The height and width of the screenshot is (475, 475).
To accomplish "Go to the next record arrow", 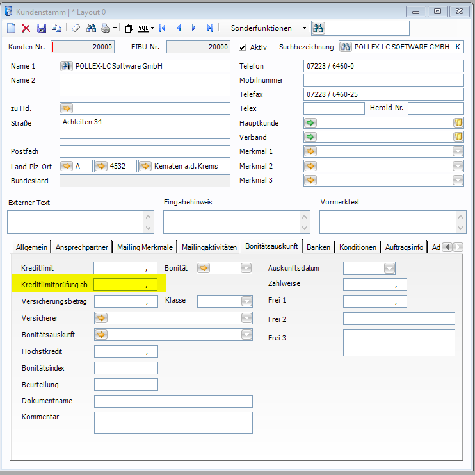I will [x=194, y=28].
